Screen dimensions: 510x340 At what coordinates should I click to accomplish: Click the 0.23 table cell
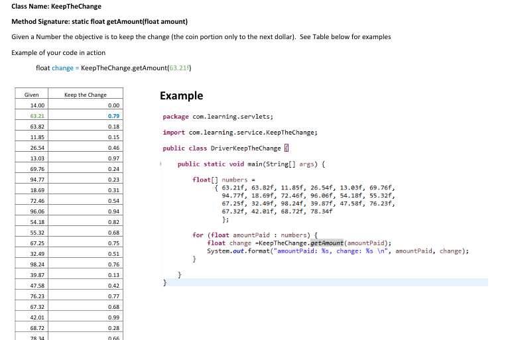86,180
